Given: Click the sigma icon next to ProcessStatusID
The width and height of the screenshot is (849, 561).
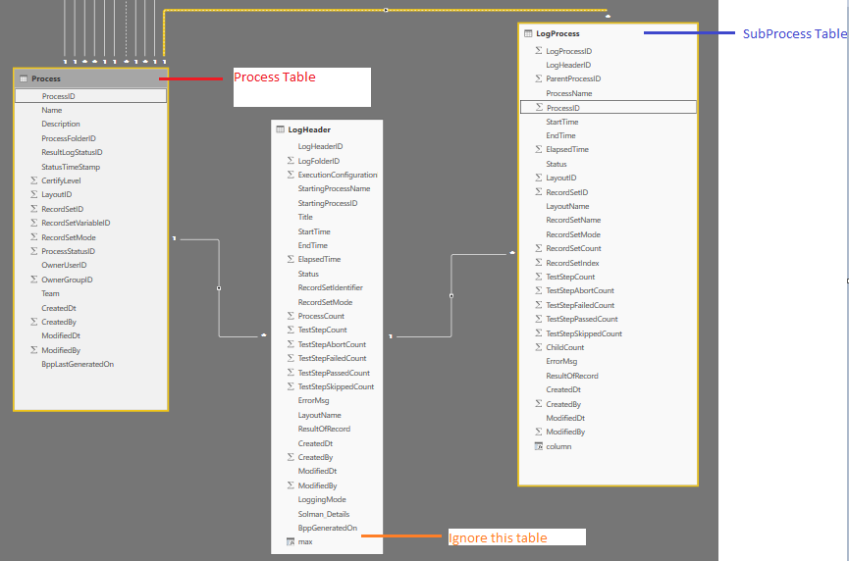Looking at the screenshot, I should 34,251.
